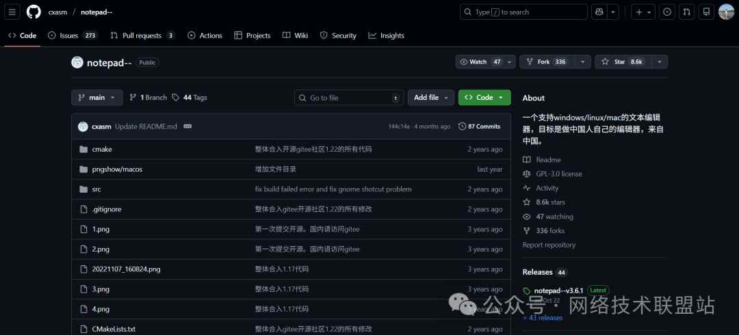Click Report repository link
739x335 pixels.
pyautogui.click(x=549, y=245)
